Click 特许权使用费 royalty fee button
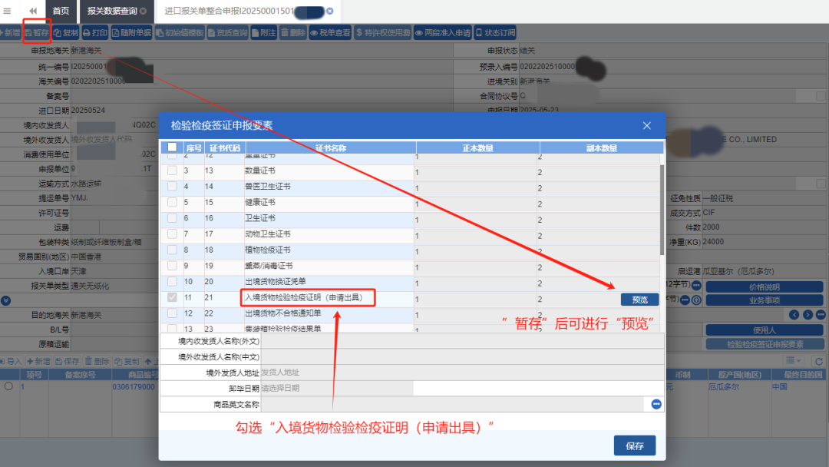Image resolution: width=829 pixels, height=467 pixels. (x=383, y=33)
